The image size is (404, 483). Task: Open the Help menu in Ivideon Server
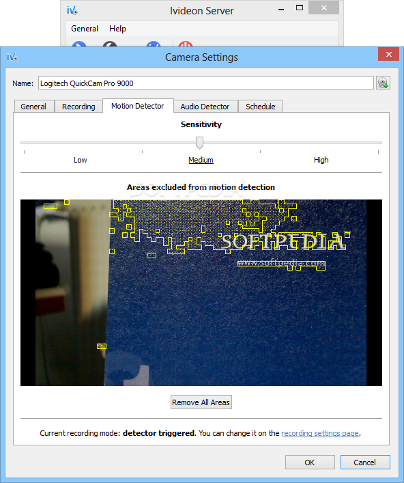[117, 29]
